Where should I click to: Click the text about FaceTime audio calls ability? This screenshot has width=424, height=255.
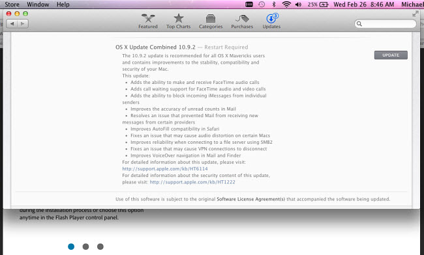tap(194, 82)
